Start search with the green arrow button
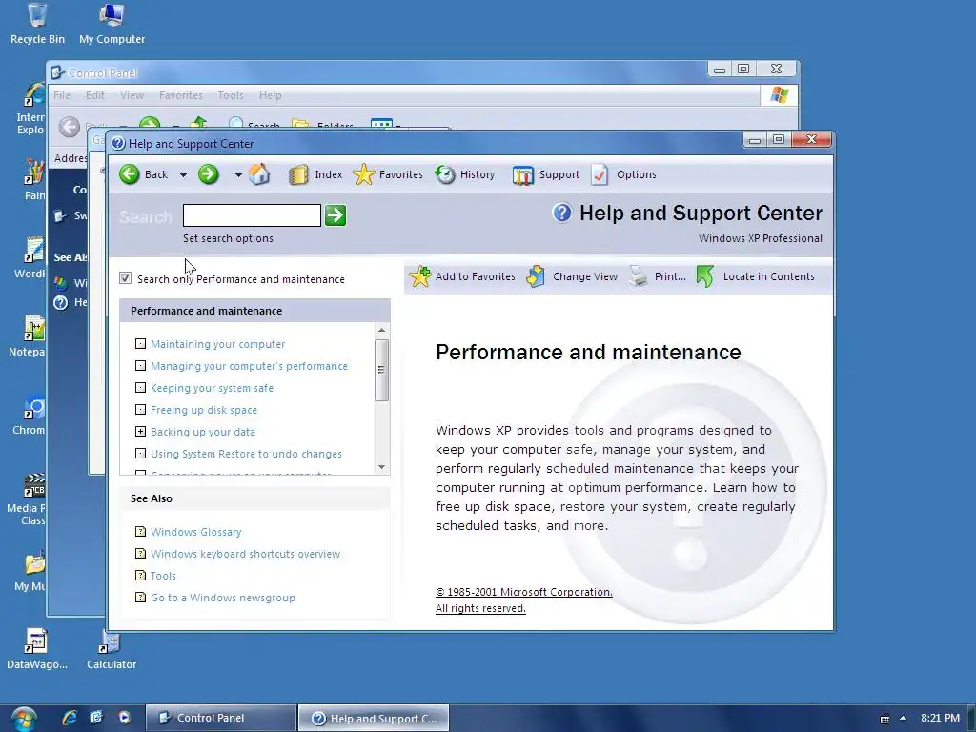This screenshot has height=732, width=976. click(335, 215)
